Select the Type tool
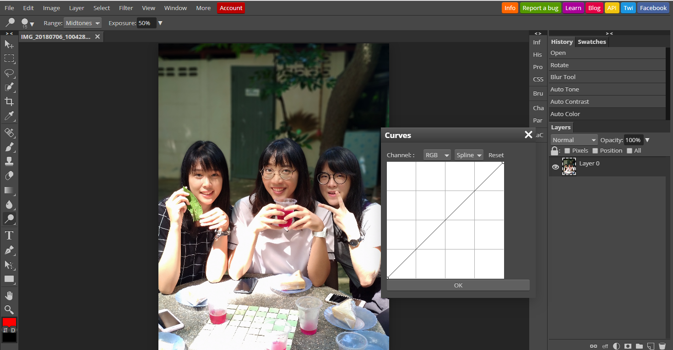673x350 pixels. point(9,236)
